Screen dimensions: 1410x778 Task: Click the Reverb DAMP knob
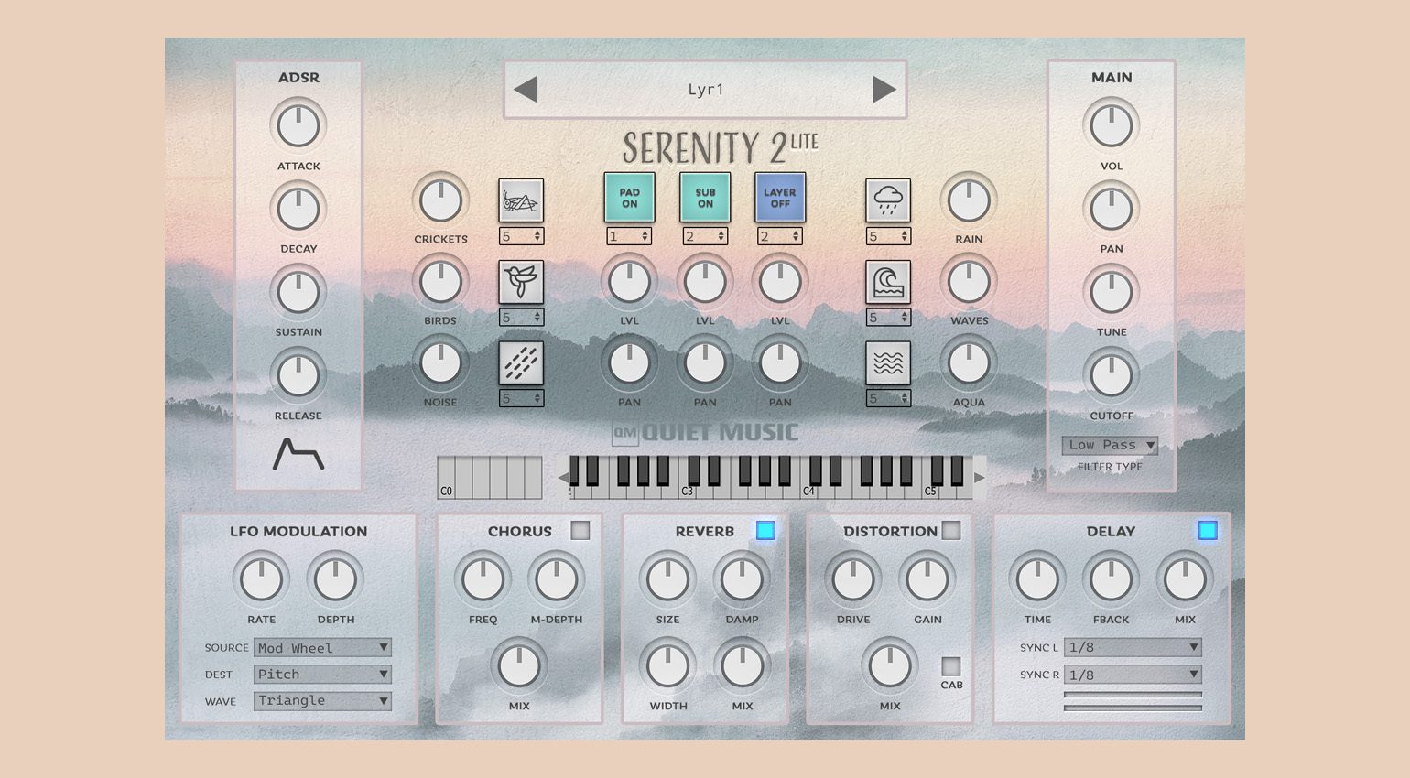tap(742, 579)
